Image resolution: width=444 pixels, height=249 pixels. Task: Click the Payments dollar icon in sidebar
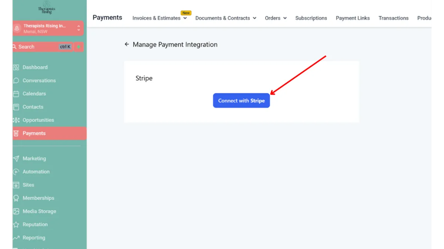click(x=16, y=134)
